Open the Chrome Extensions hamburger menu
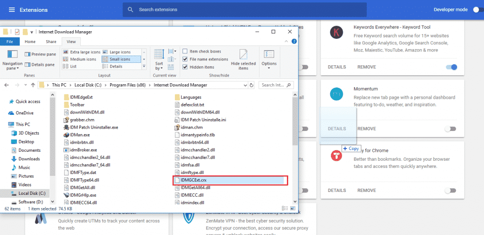484x235 pixels. [x=12, y=9]
